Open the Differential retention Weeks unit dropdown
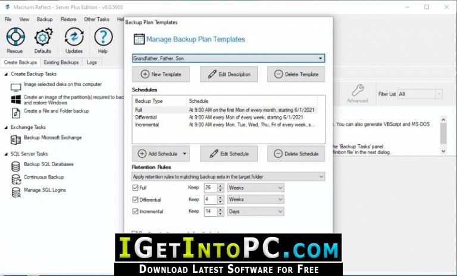 click(x=256, y=199)
